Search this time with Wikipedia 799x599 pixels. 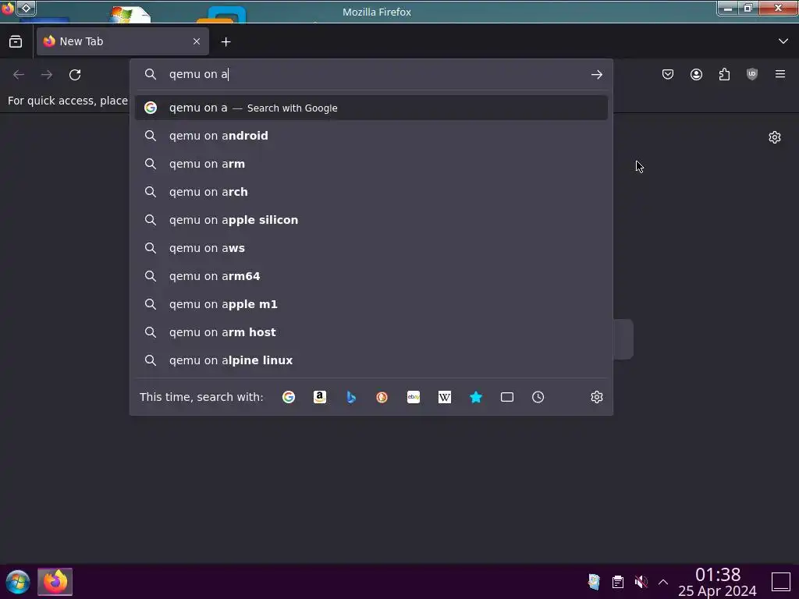pyautogui.click(x=444, y=397)
